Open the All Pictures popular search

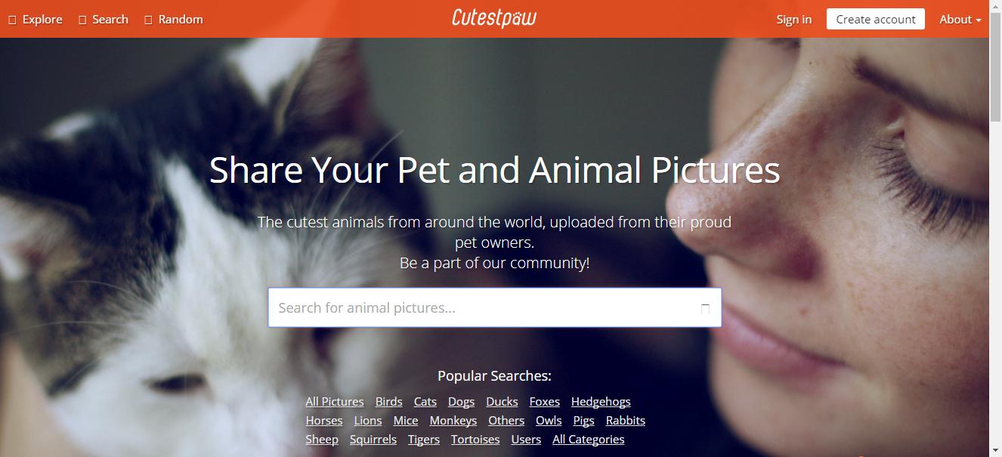coord(335,402)
